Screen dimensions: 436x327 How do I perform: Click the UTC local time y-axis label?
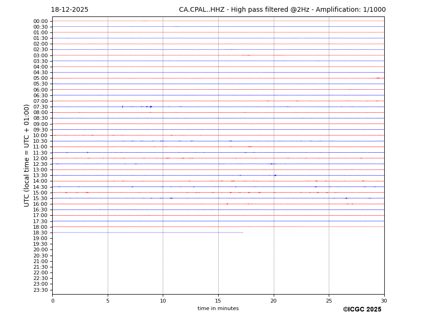[x=27, y=156]
